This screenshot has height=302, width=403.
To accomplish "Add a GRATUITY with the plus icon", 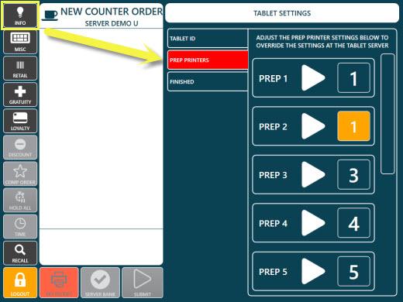I will click(20, 94).
